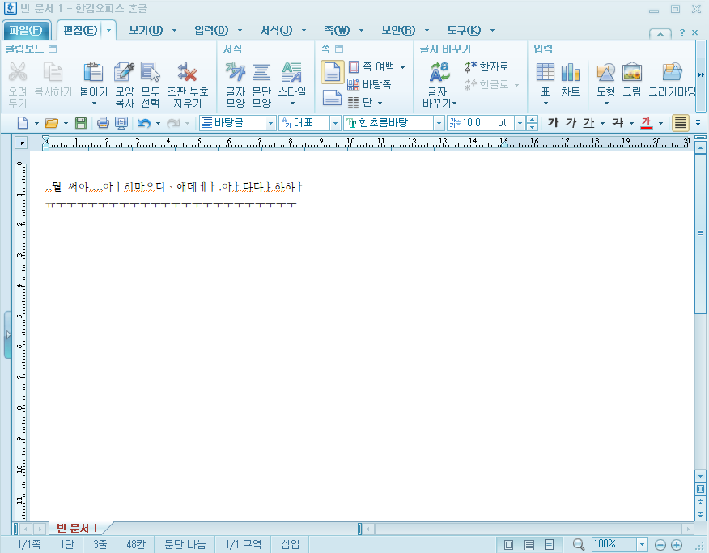Toggle justify alignment button
The height and width of the screenshot is (553, 709).
click(x=680, y=122)
